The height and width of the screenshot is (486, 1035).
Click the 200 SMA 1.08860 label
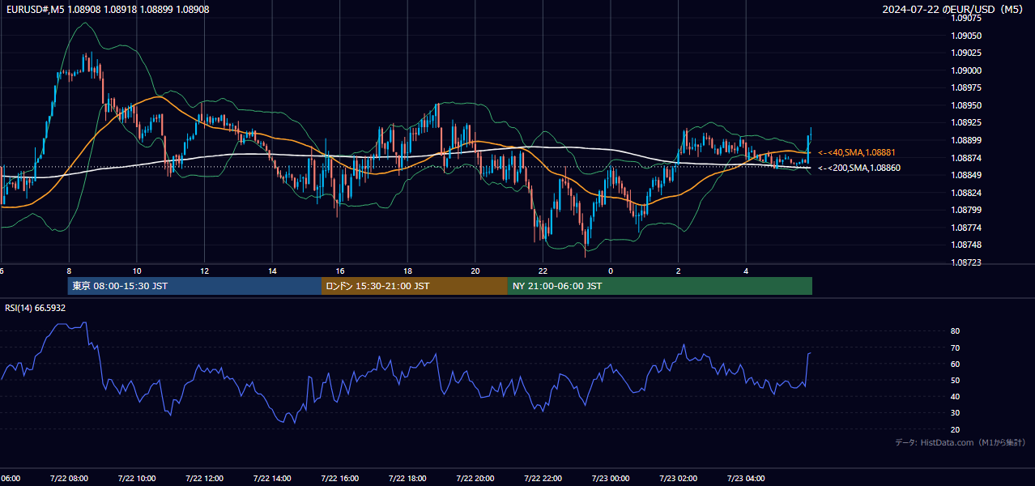click(858, 168)
